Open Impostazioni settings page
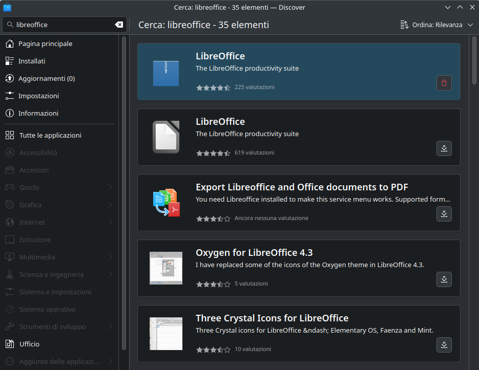This screenshot has height=370, width=479. click(x=38, y=96)
